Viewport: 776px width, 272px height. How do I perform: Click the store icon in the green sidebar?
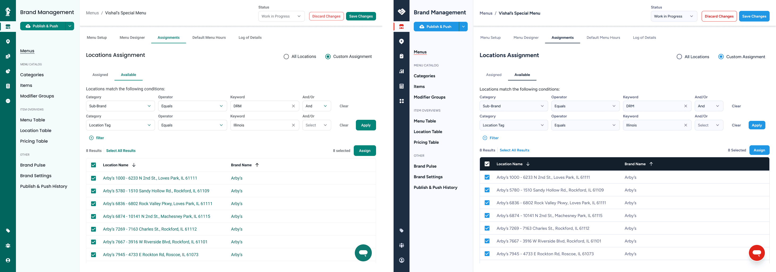point(8,27)
